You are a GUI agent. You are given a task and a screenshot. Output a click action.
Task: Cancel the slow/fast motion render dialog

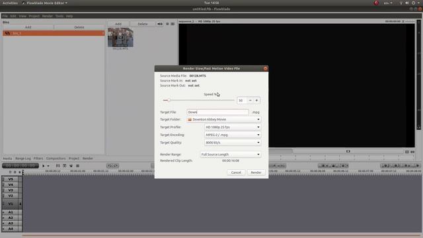(x=236, y=173)
